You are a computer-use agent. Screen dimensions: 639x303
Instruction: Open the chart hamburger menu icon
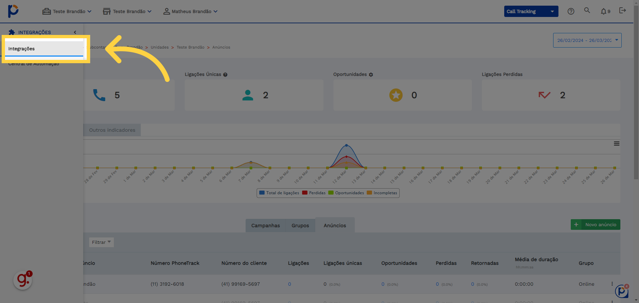(616, 144)
